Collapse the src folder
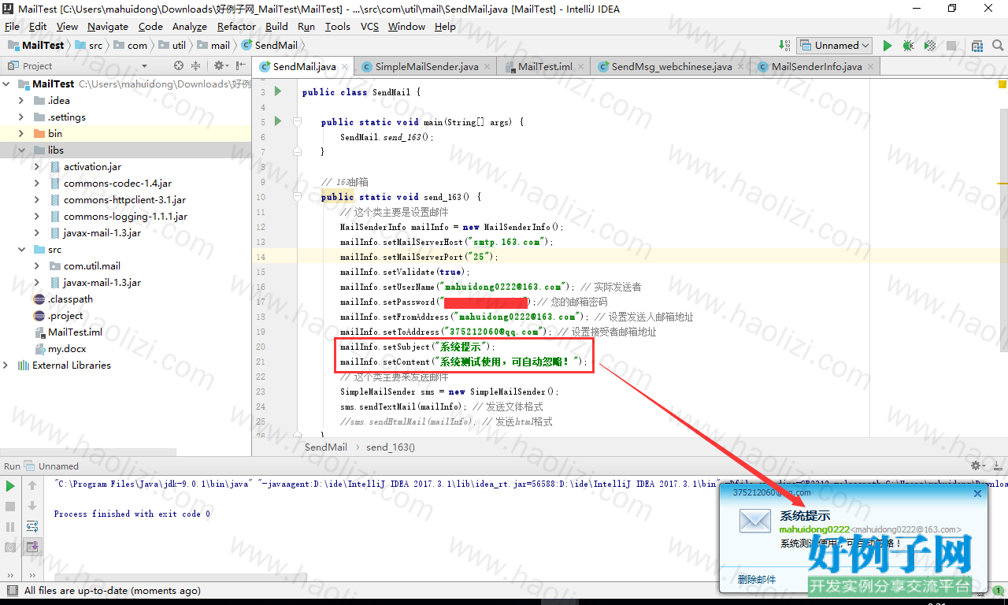1008x605 pixels. 21,249
